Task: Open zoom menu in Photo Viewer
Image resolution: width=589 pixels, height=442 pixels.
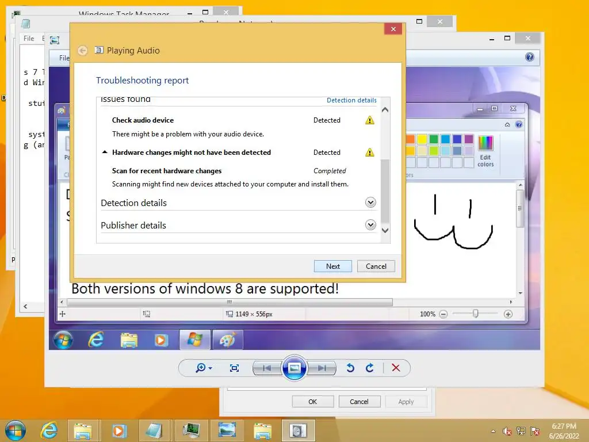Action: (204, 368)
